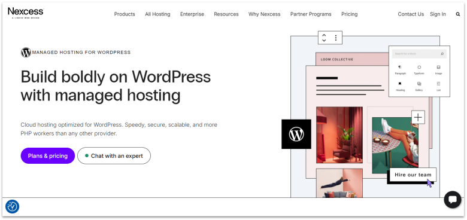The height and width of the screenshot is (220, 467).
Task: Click the WordPress logo beside Managed Hosting
Action: (x=26, y=53)
